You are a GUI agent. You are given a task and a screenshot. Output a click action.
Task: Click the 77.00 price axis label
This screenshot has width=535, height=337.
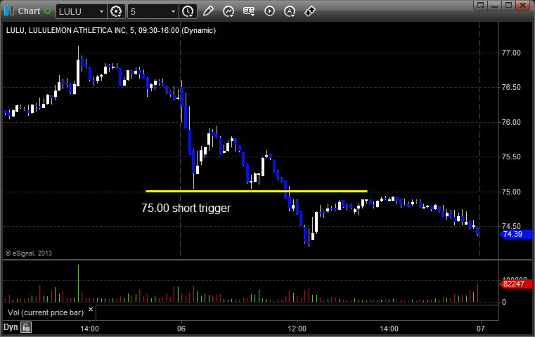pos(511,53)
